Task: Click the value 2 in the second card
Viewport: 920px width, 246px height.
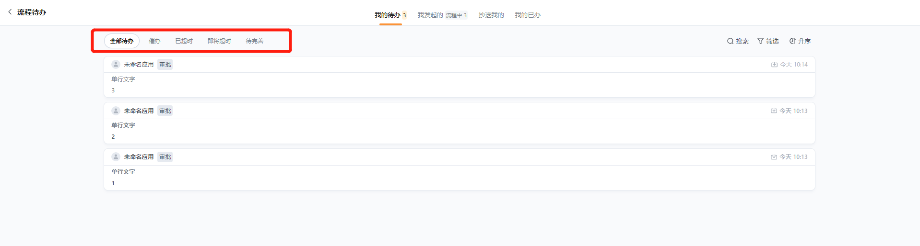Action: tap(113, 136)
